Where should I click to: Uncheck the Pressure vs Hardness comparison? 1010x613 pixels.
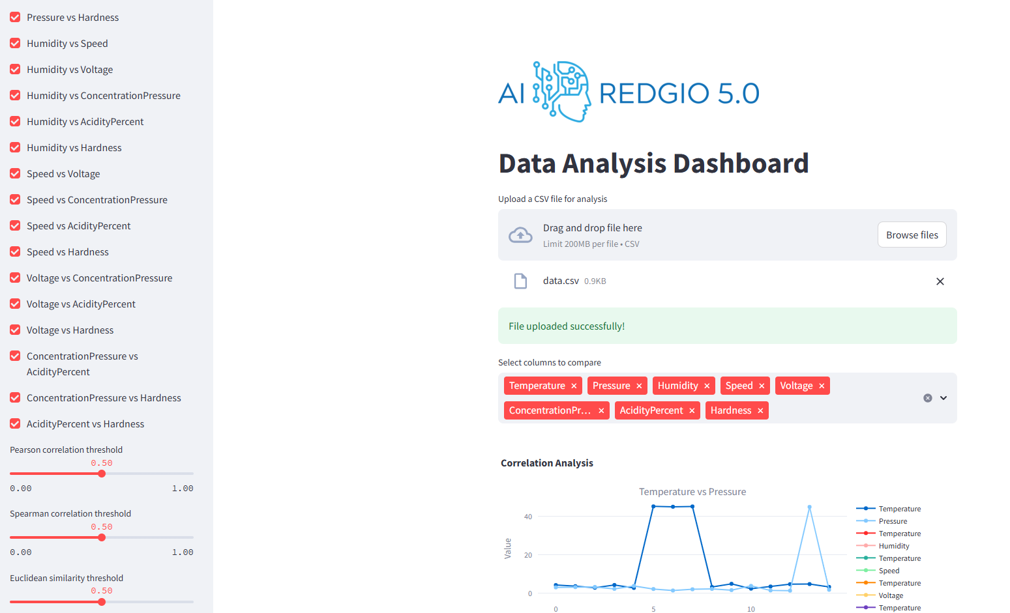click(15, 17)
